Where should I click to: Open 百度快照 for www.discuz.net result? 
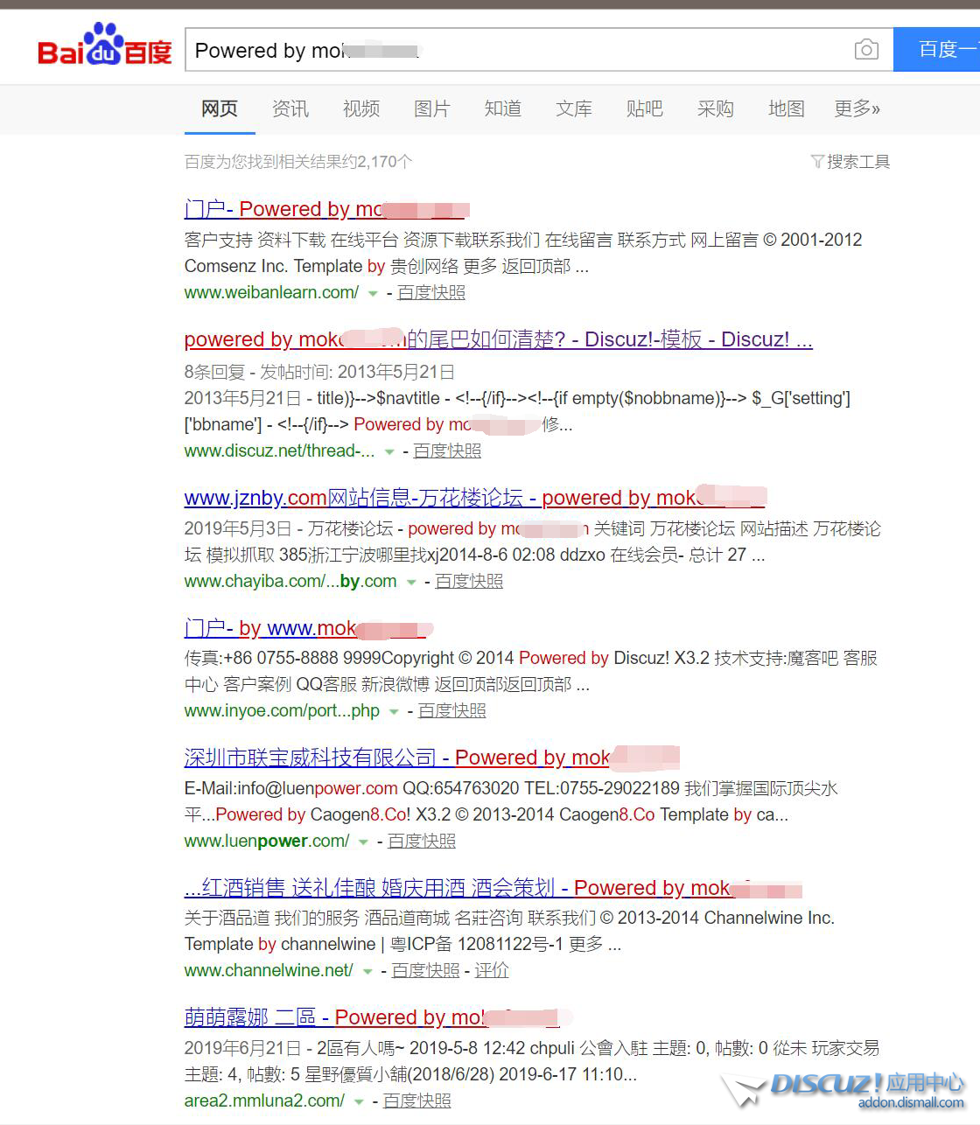click(x=446, y=451)
